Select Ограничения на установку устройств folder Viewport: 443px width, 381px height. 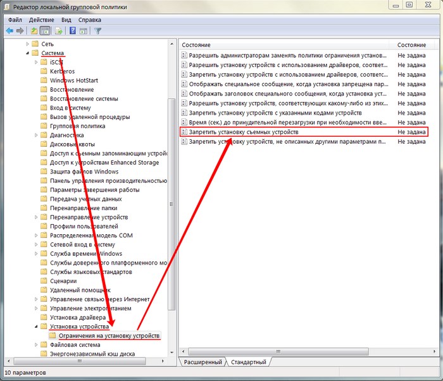pyautogui.click(x=109, y=335)
